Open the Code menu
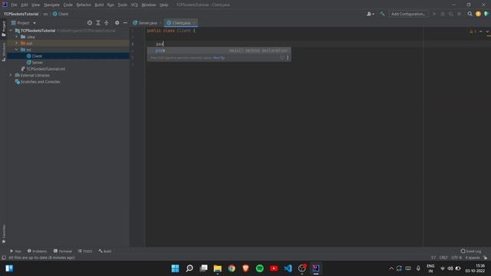Viewport: 491px width, 276px height. tap(68, 5)
